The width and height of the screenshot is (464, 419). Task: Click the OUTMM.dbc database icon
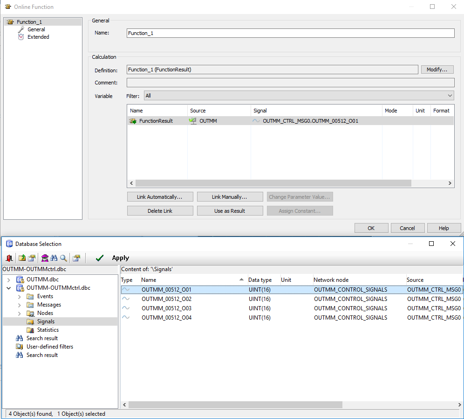20,279
